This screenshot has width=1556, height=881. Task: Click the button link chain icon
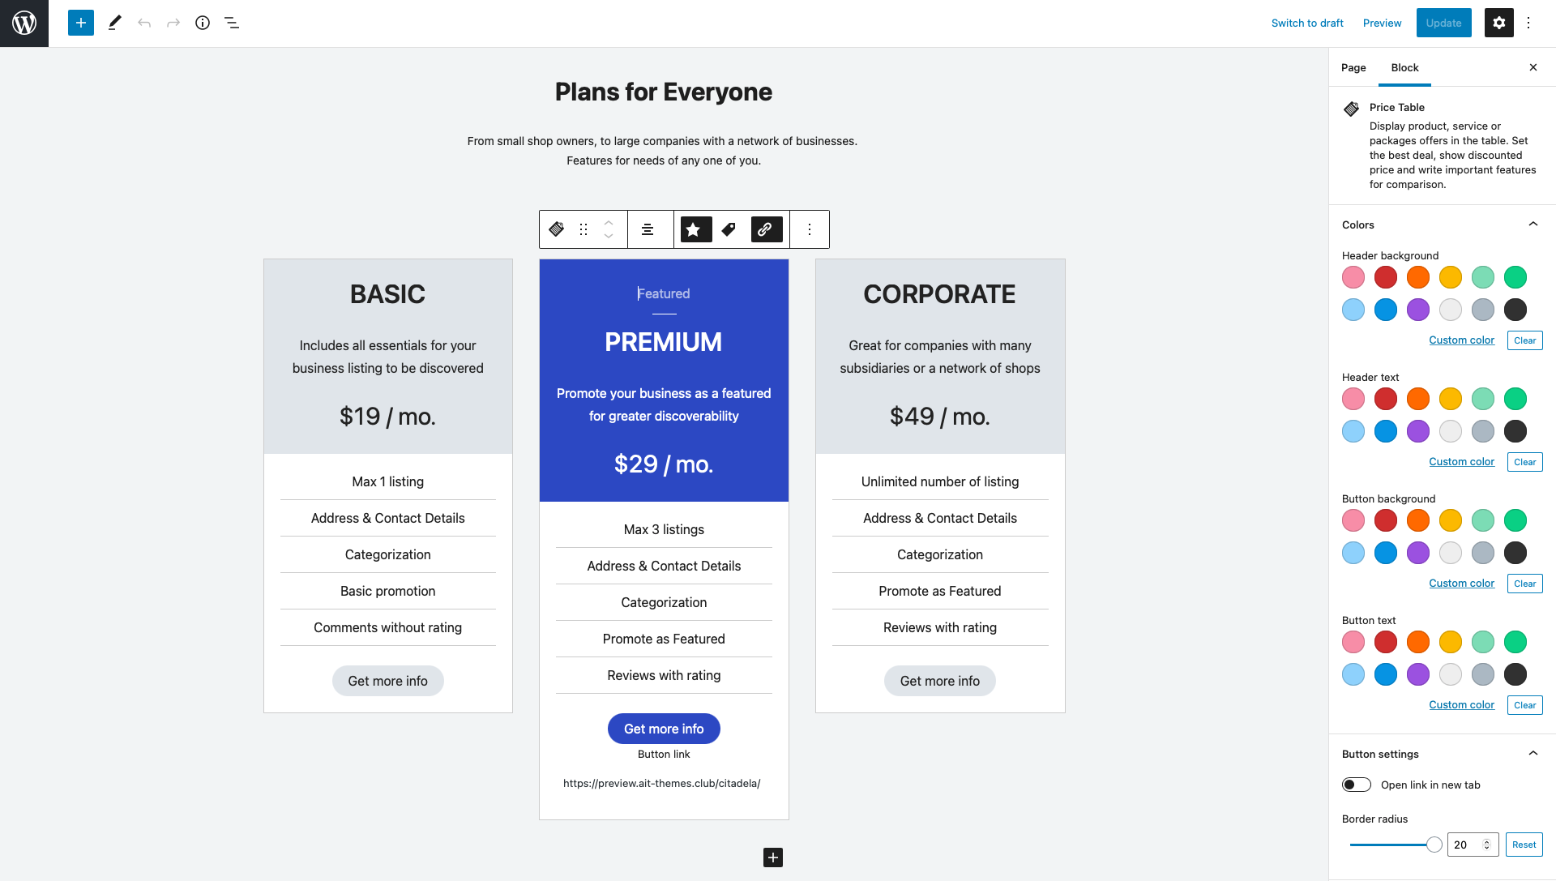click(766, 229)
